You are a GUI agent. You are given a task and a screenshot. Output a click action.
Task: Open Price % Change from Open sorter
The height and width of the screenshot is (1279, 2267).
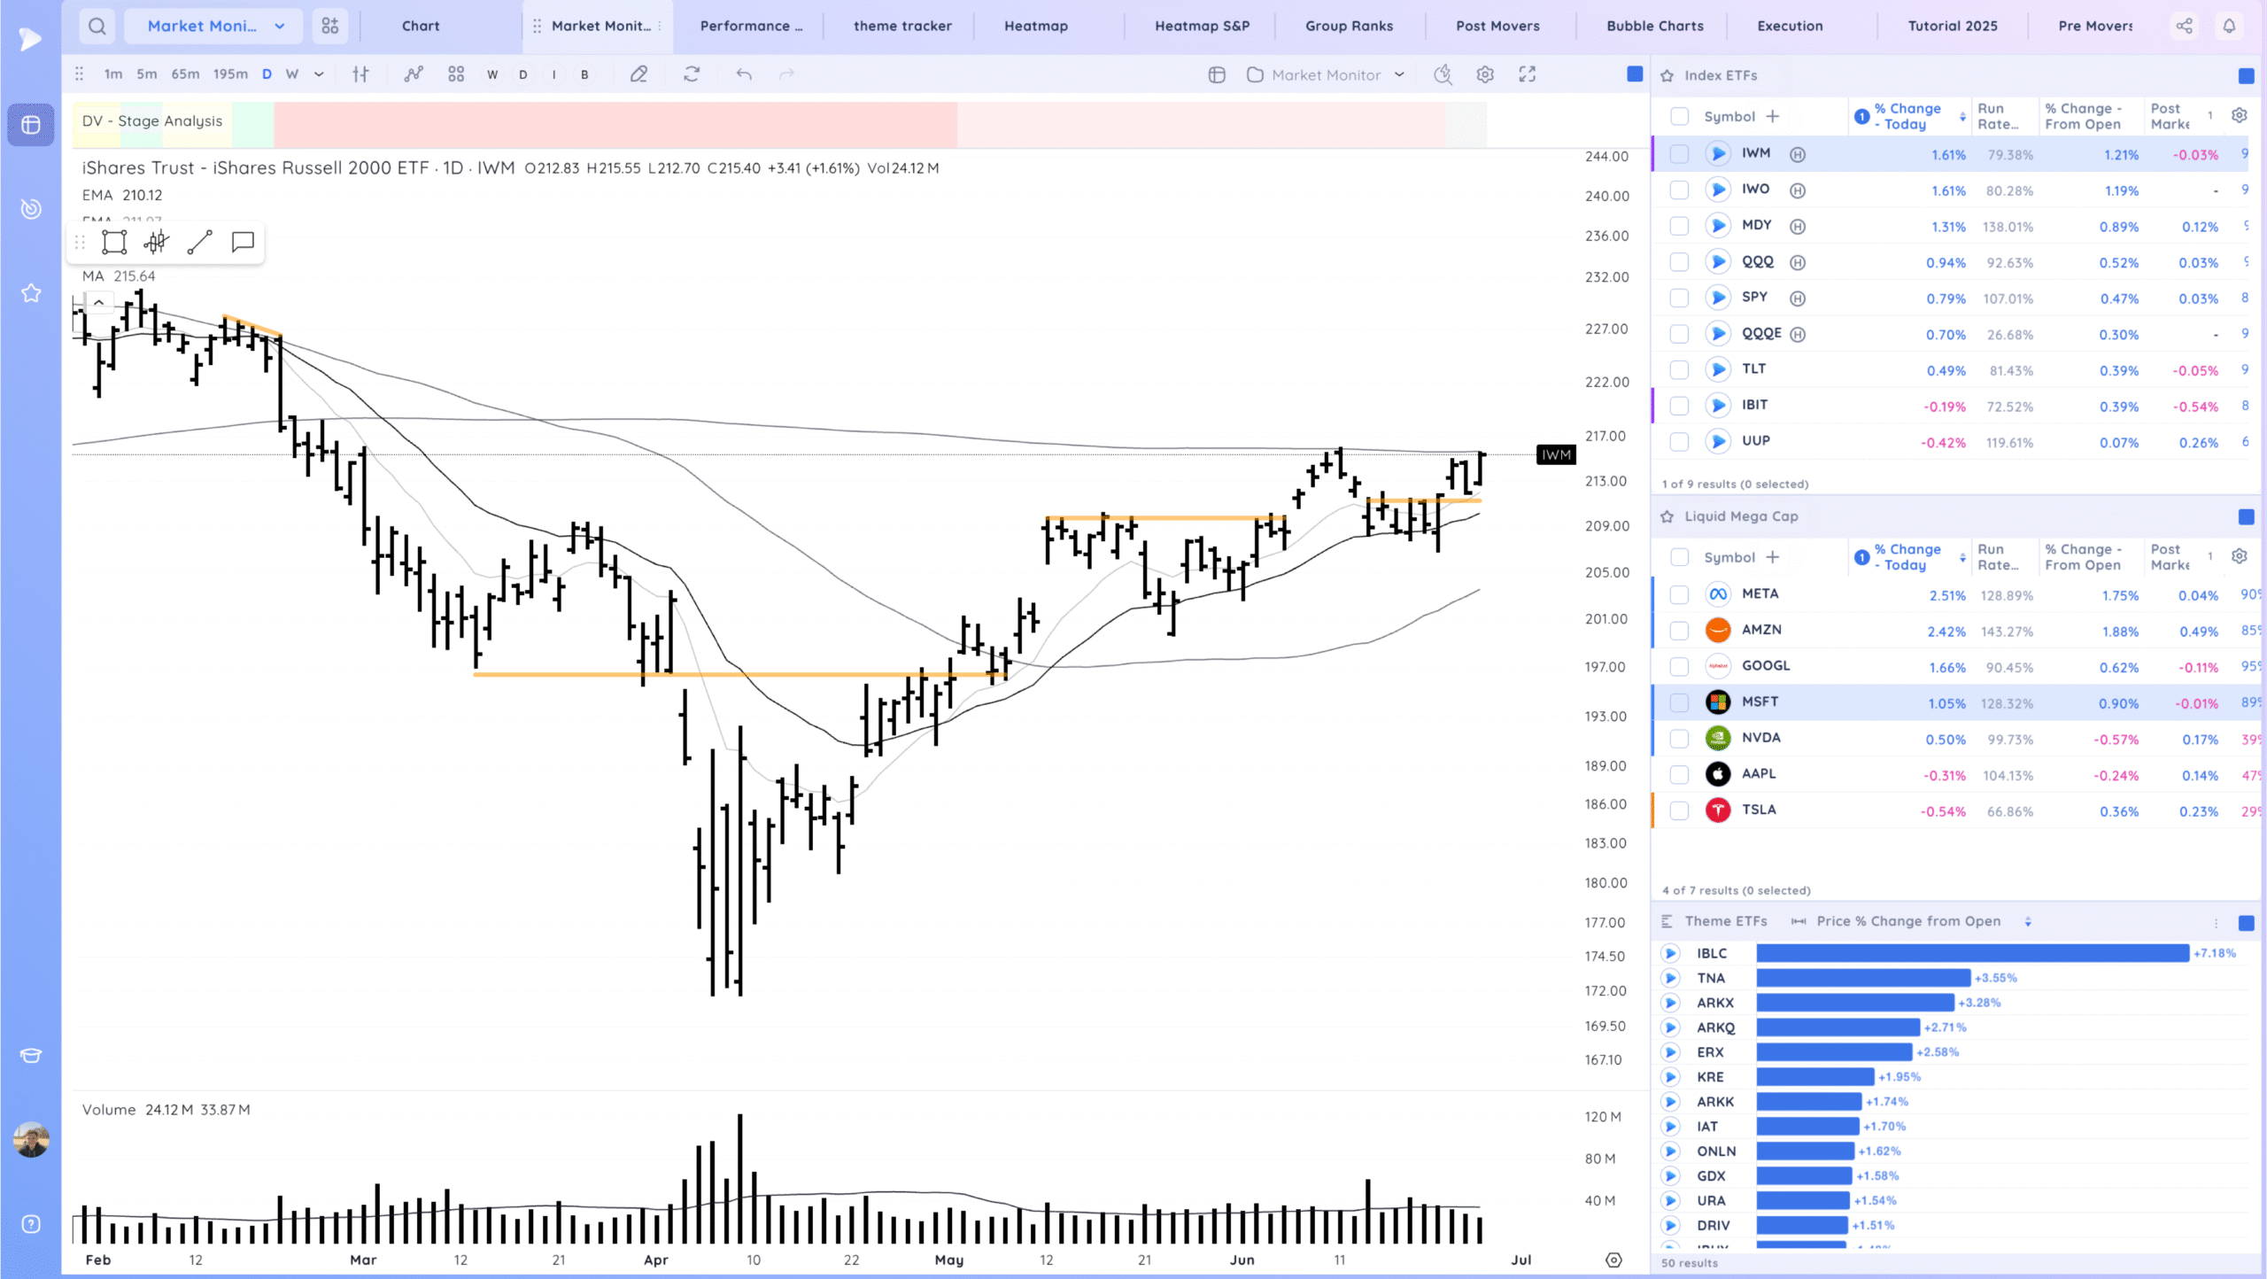[x=2027, y=922]
